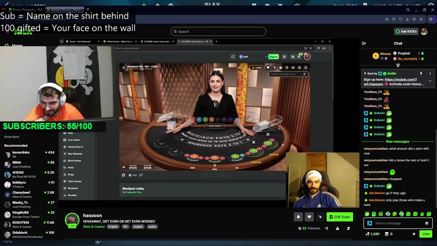Viewport: 437px width, 246px height.
Task: Open recommended channel Masky_Tv
Action: (x=29, y=204)
